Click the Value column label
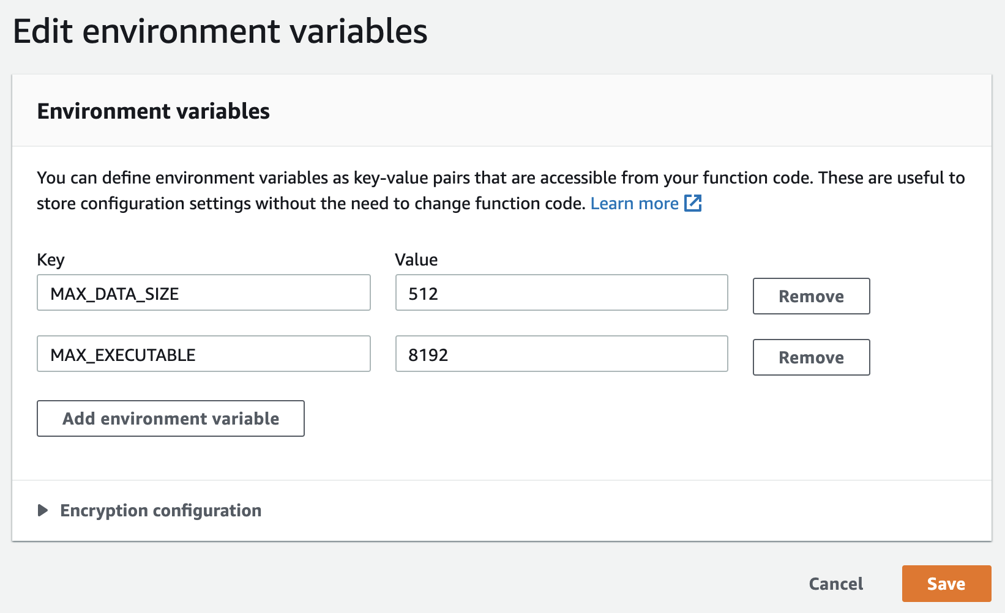1005x613 pixels. click(x=416, y=259)
